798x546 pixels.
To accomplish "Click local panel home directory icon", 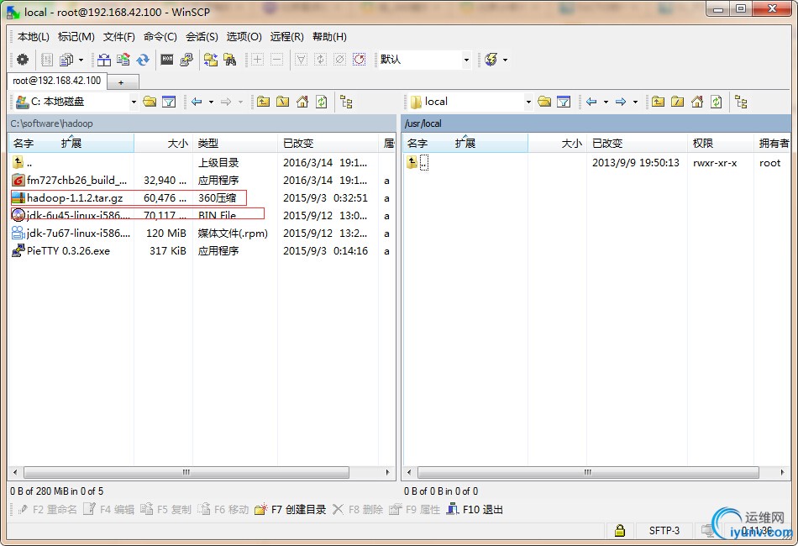I will coord(302,102).
